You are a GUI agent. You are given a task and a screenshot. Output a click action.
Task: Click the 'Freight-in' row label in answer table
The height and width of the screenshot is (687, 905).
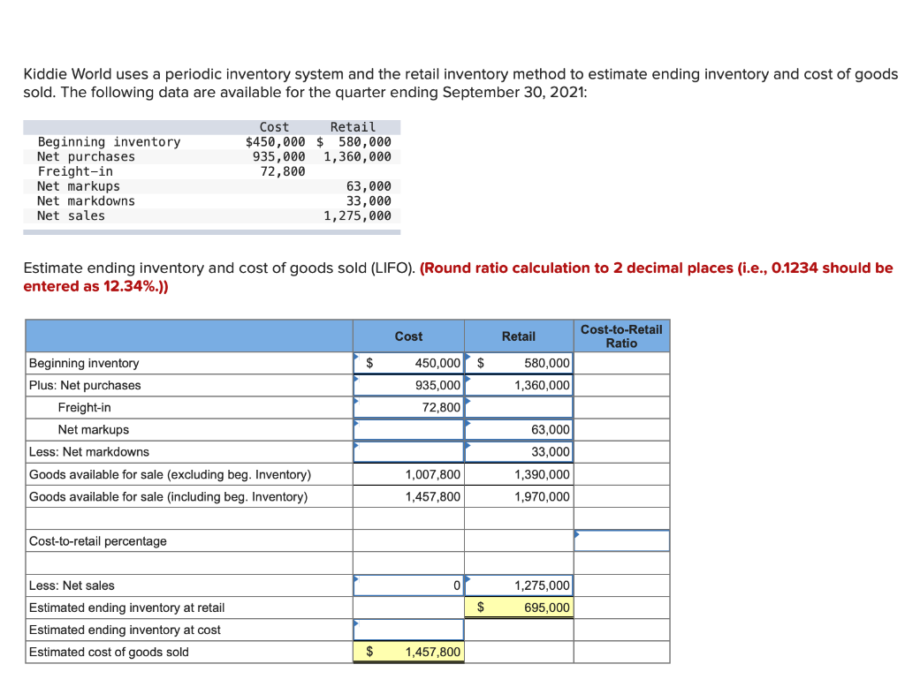84,407
